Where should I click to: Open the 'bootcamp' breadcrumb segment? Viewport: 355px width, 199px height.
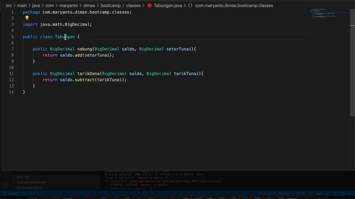(110, 6)
